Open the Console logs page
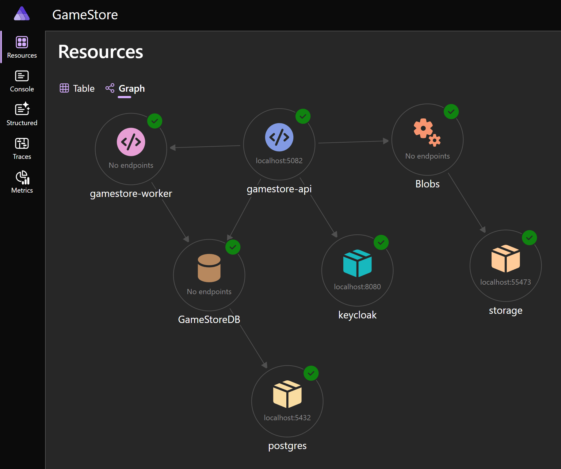The width and height of the screenshot is (561, 469). pos(22,81)
